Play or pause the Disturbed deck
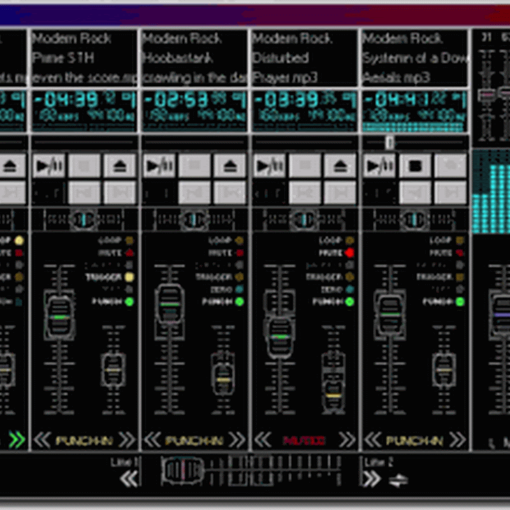Screen dimensions: 510x510 point(270,166)
